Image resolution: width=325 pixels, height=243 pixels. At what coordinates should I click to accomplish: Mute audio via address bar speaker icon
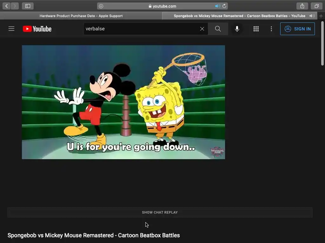217,6
